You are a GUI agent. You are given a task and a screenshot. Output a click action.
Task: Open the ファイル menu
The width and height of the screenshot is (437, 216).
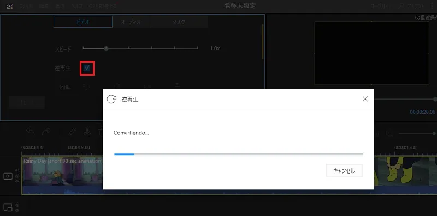(26, 6)
